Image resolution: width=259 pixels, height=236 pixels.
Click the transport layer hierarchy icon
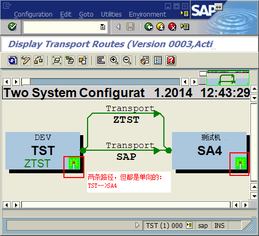click(39, 61)
